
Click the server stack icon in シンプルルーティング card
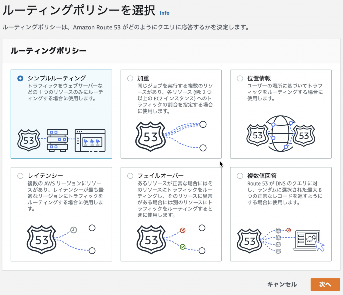pyautogui.click(x=57, y=140)
